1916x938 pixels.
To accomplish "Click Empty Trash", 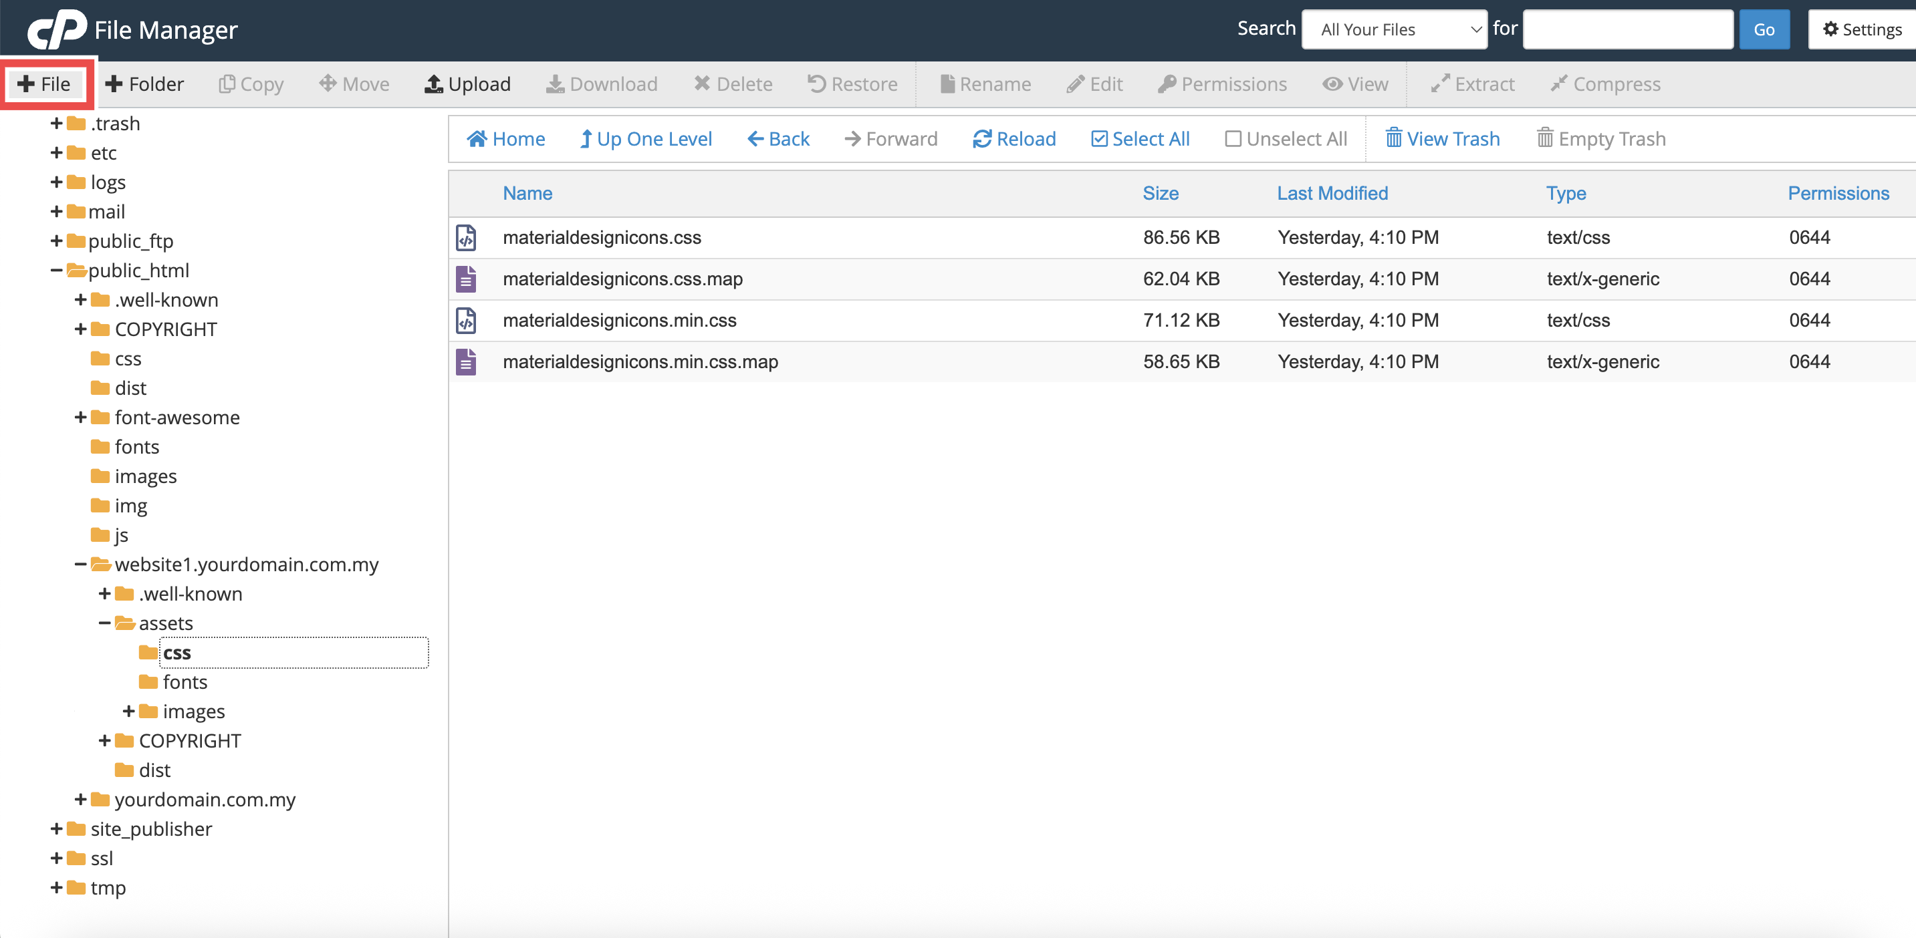I will [1601, 139].
